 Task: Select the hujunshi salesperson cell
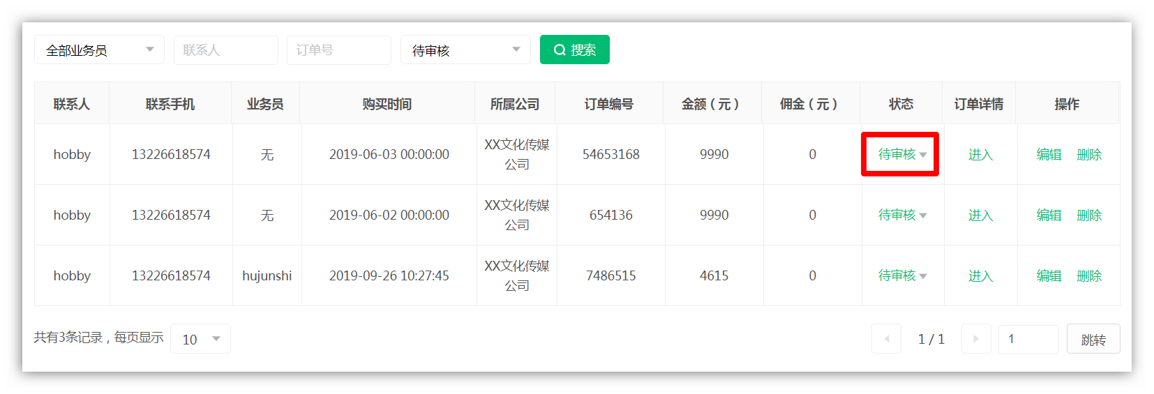click(267, 275)
